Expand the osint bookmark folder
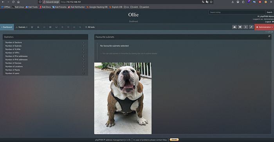 coord(134,7)
